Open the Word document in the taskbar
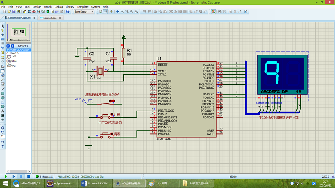The width and height of the screenshot is (335, 188). (95, 183)
